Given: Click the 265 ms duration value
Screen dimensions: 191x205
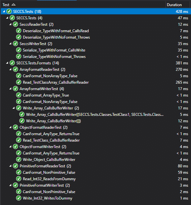Looking at the screenshot, I should pos(182,82).
